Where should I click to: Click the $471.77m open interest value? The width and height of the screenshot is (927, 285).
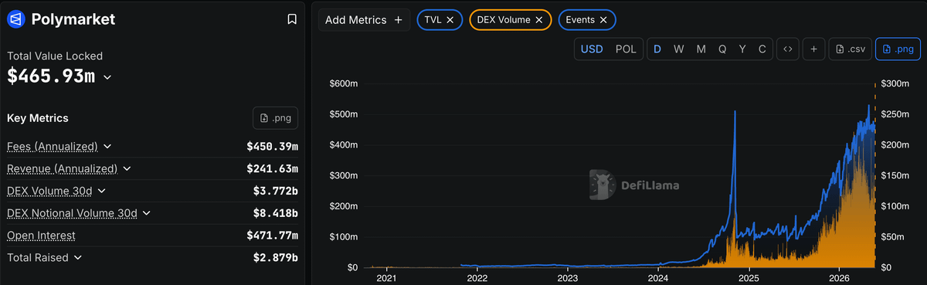tap(272, 236)
